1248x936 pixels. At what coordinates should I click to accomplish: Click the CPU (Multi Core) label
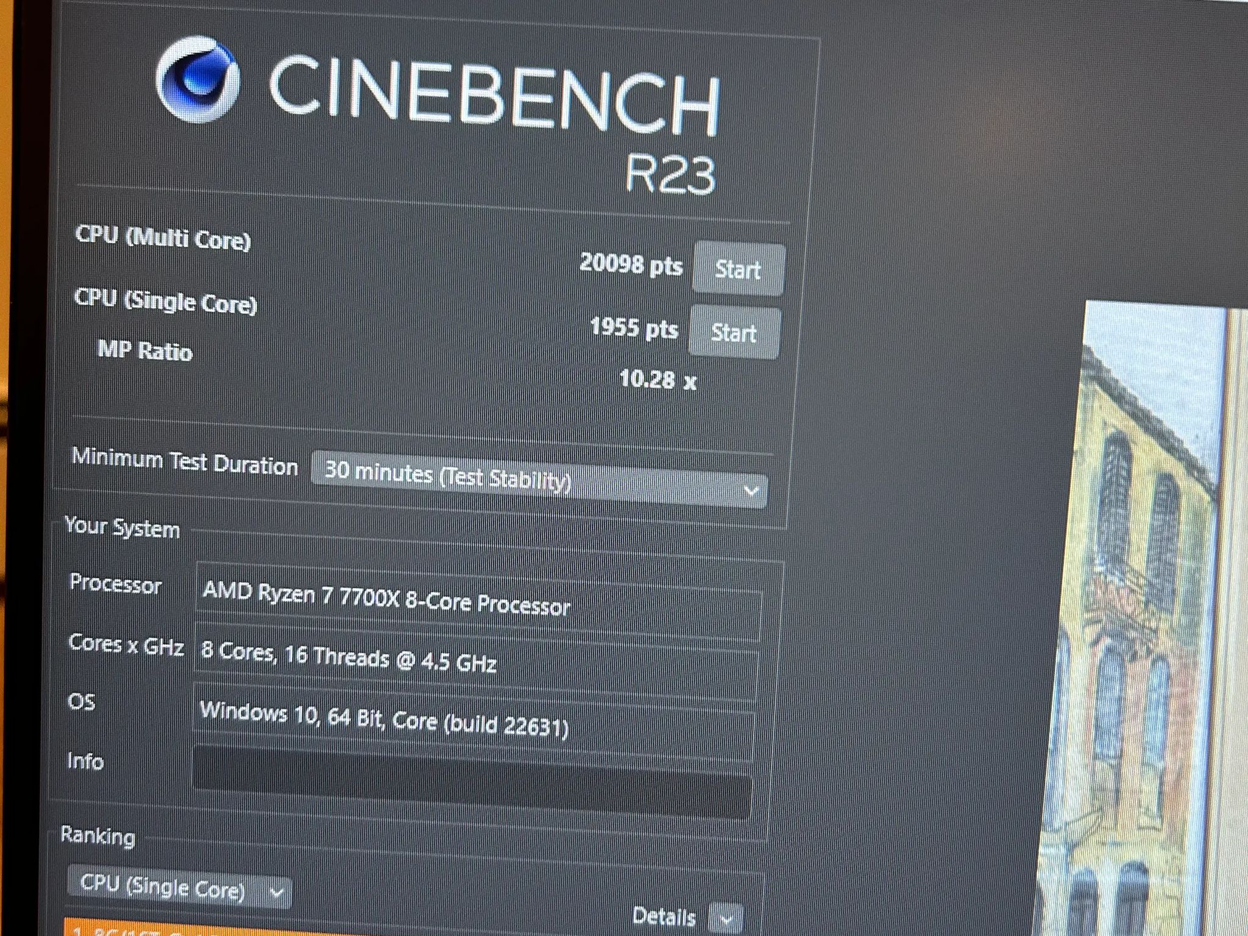pyautogui.click(x=163, y=238)
